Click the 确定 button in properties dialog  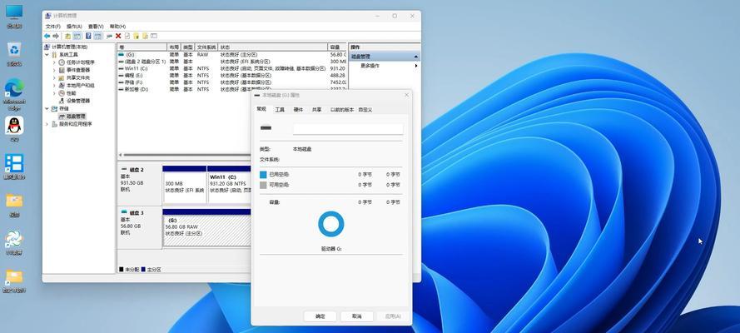(320, 316)
